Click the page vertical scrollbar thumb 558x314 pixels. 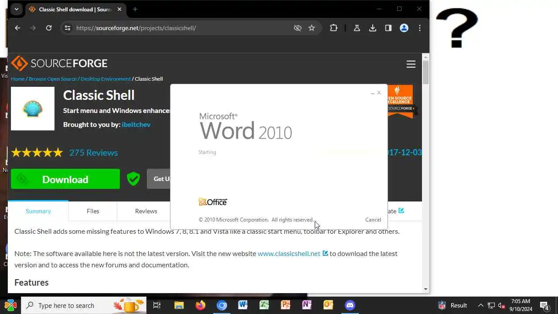pos(425,72)
